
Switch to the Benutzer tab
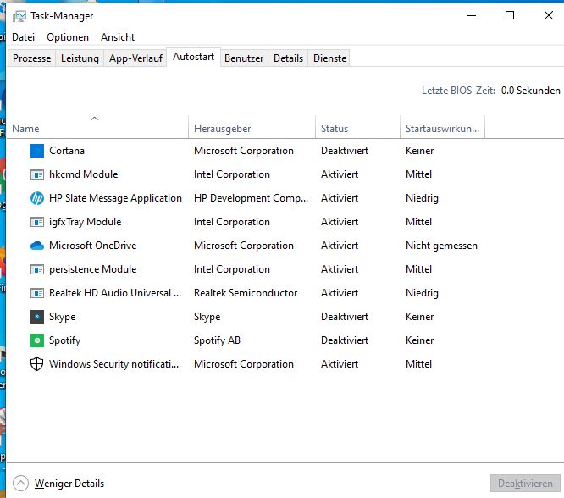coord(244,58)
